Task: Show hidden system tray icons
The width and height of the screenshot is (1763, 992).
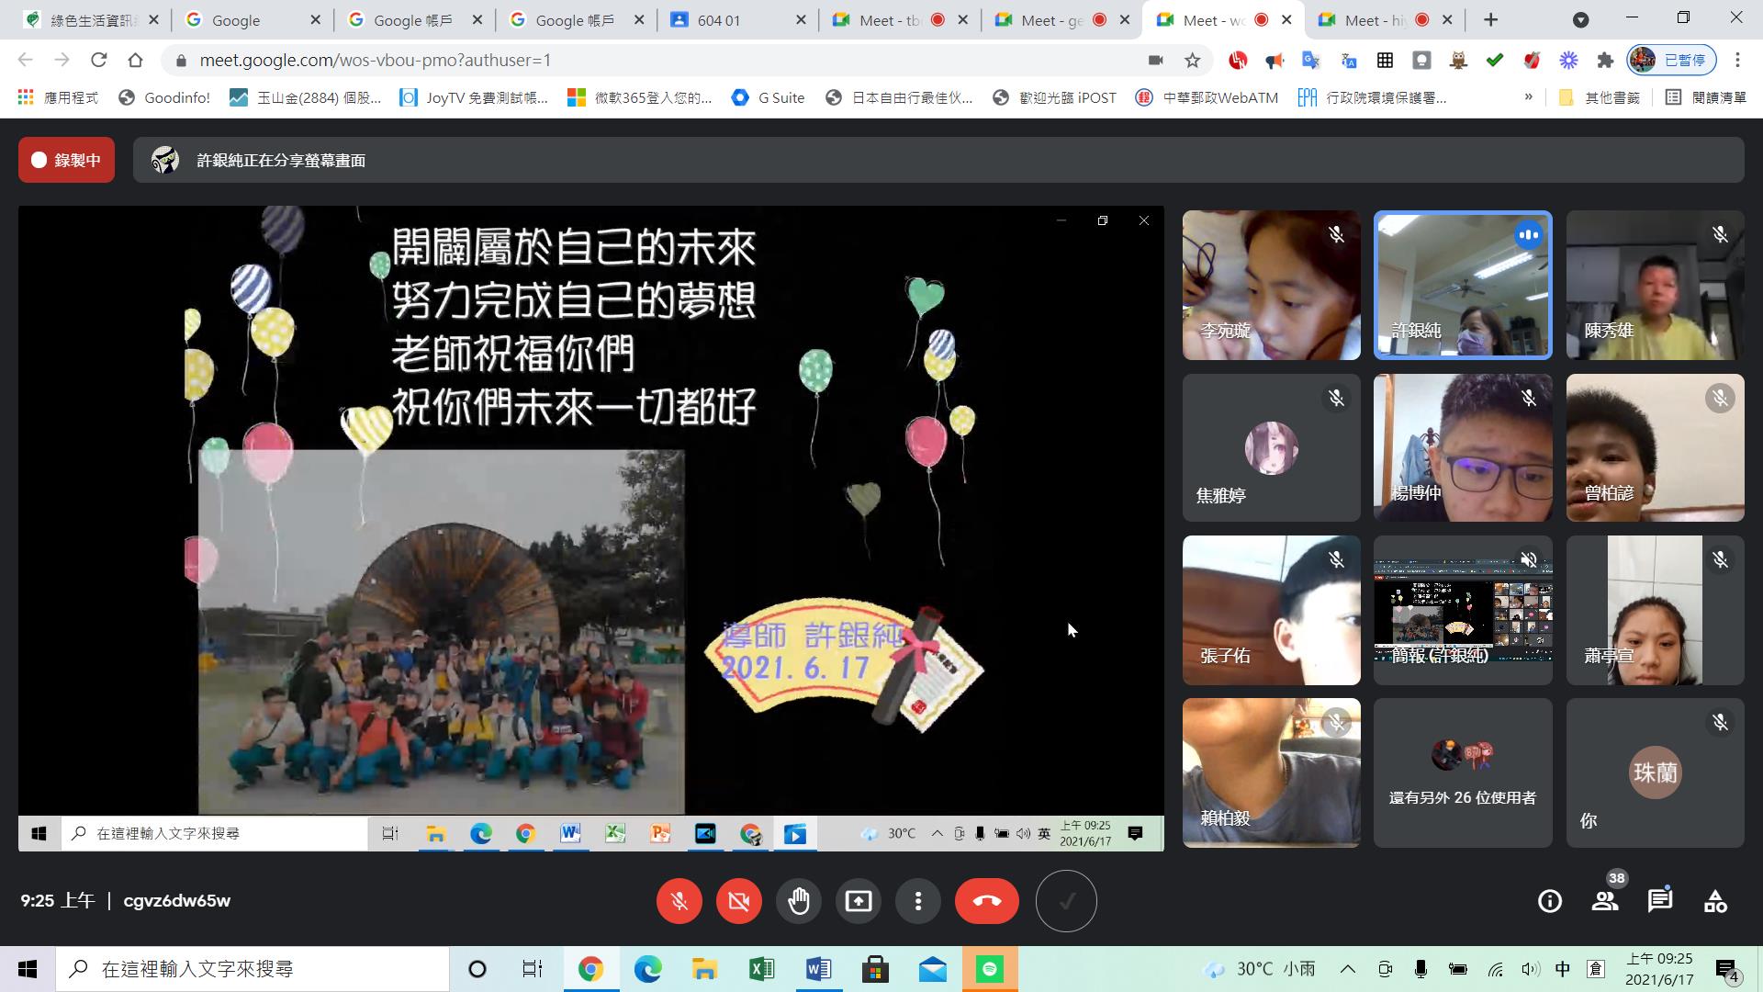Action: click(1347, 969)
